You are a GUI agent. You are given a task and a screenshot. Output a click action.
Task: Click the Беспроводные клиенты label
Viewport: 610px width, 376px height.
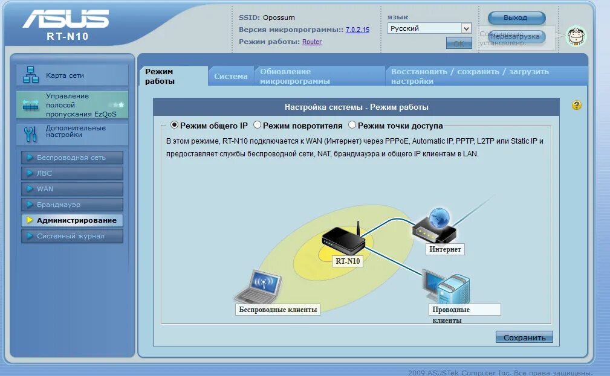277,310
